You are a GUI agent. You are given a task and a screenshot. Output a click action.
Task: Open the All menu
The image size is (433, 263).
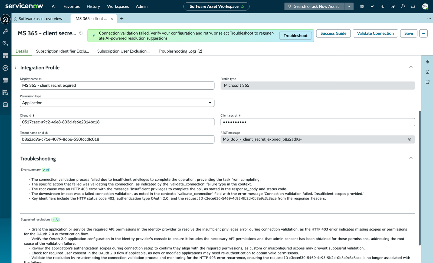(x=54, y=6)
